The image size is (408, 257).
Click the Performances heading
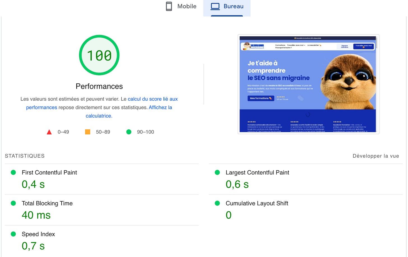(x=99, y=86)
